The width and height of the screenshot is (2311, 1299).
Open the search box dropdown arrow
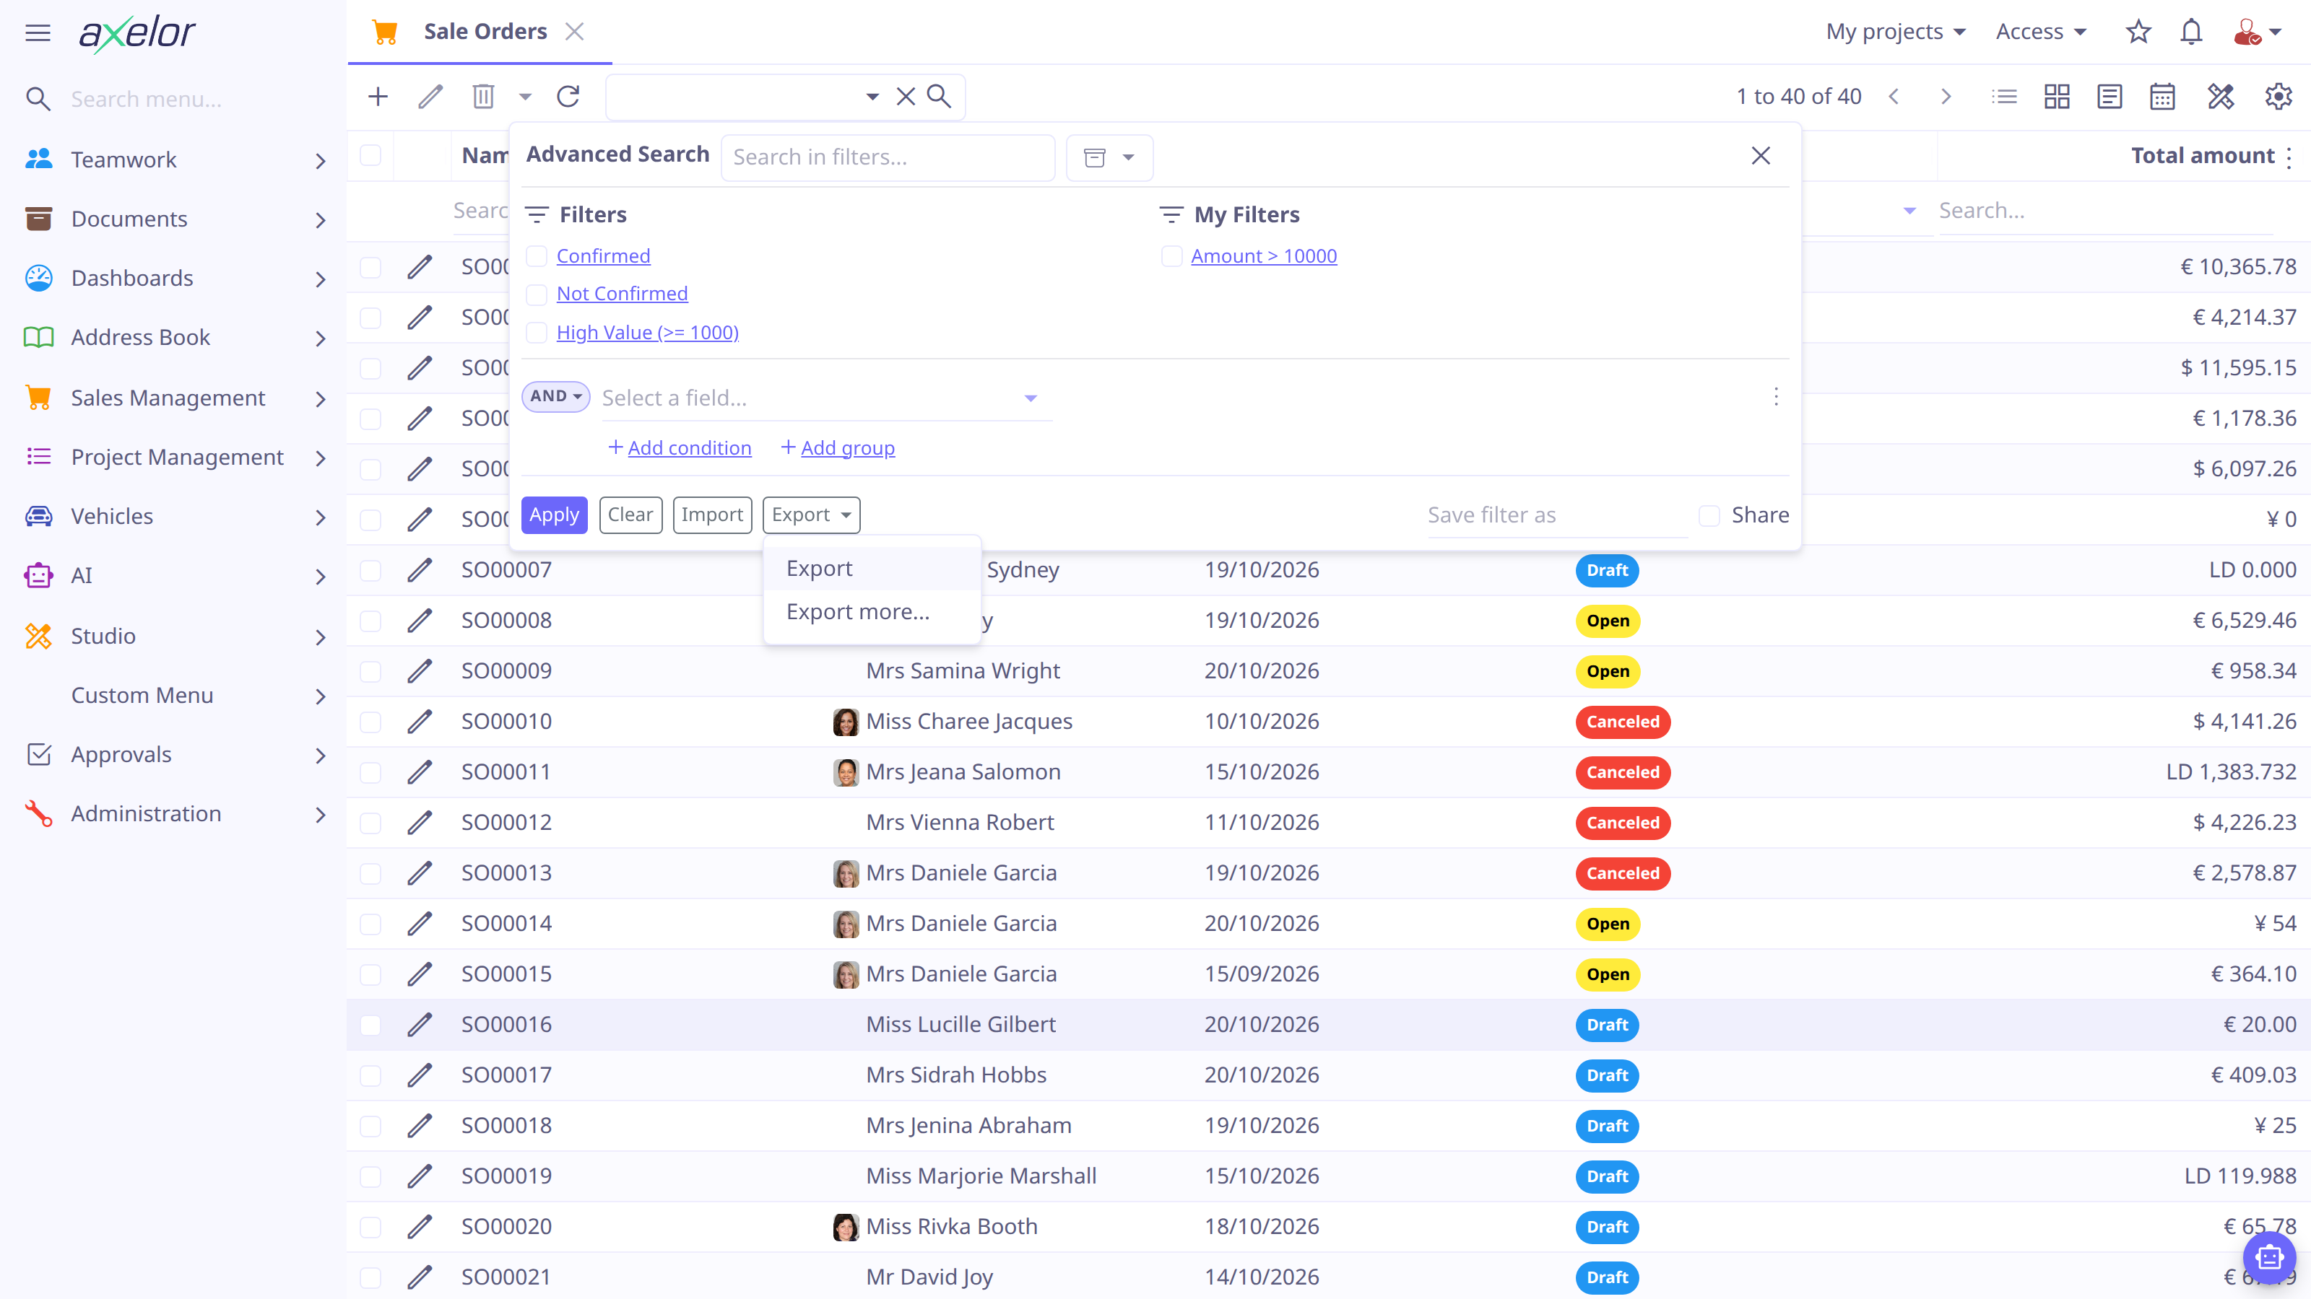coord(872,96)
